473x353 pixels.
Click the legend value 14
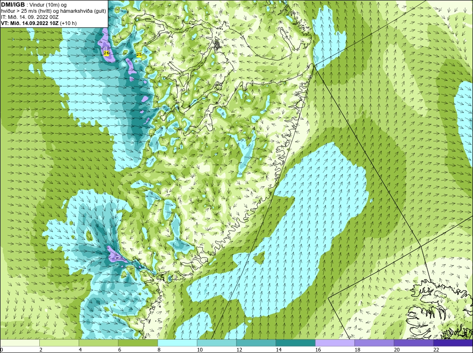point(278,350)
